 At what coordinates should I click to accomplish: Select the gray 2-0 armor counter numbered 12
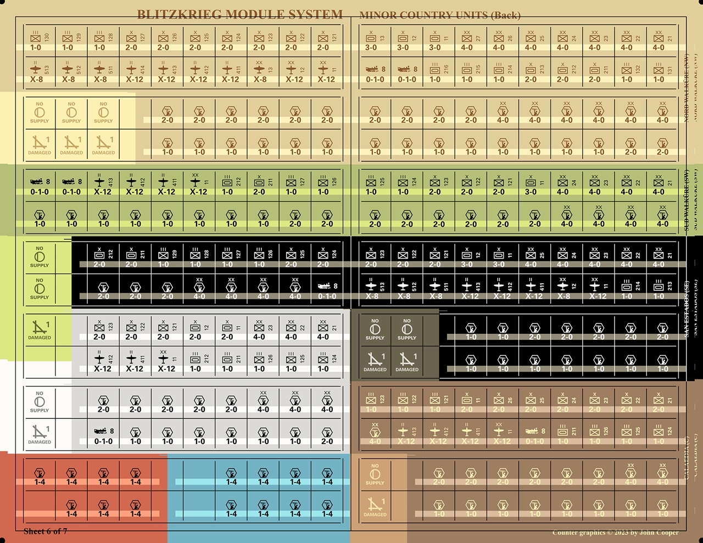pyautogui.click(x=199, y=331)
